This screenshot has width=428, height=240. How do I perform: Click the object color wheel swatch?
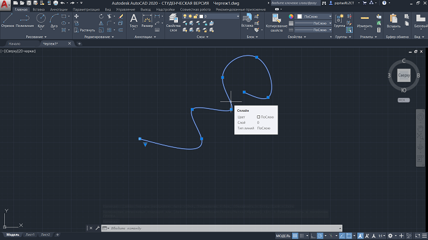coord(291,16)
